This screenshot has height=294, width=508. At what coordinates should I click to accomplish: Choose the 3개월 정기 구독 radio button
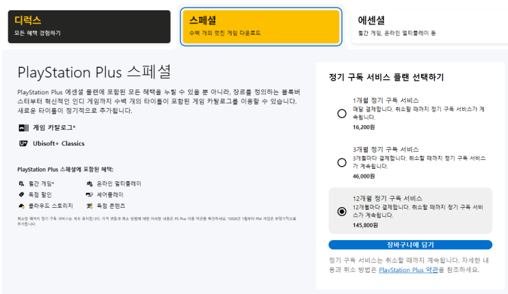click(x=342, y=163)
